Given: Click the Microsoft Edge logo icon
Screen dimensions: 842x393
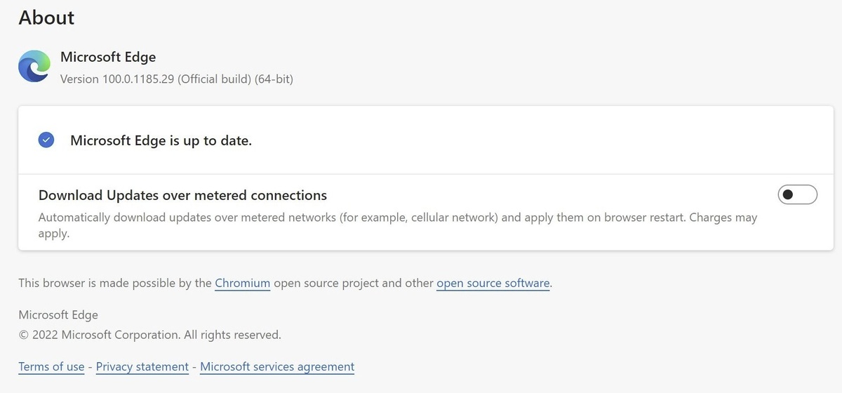Looking at the screenshot, I should point(34,67).
